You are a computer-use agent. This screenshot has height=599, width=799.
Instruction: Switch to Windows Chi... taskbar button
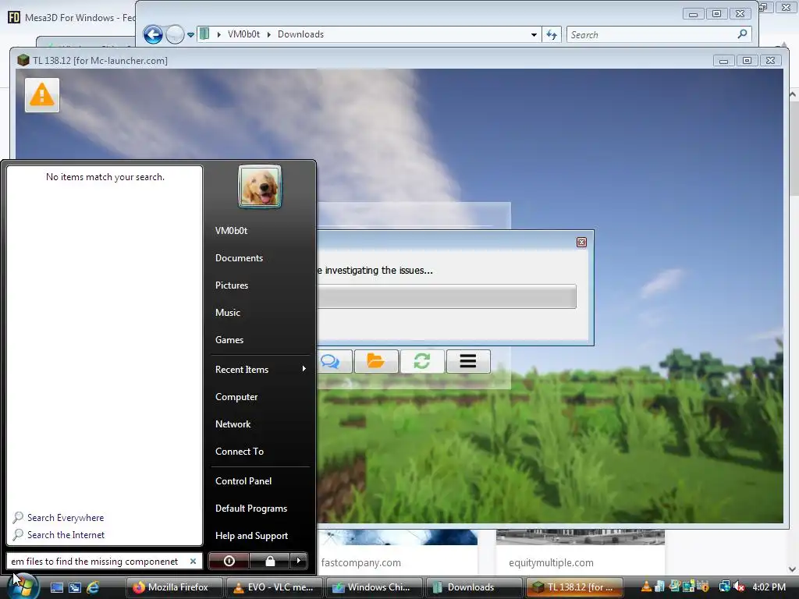pos(374,587)
